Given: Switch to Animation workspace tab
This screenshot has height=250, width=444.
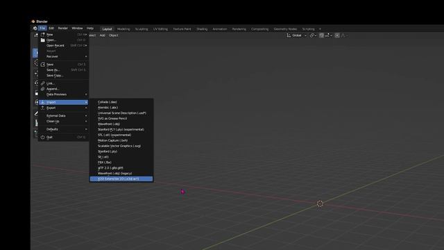Looking at the screenshot, I should pos(220,29).
